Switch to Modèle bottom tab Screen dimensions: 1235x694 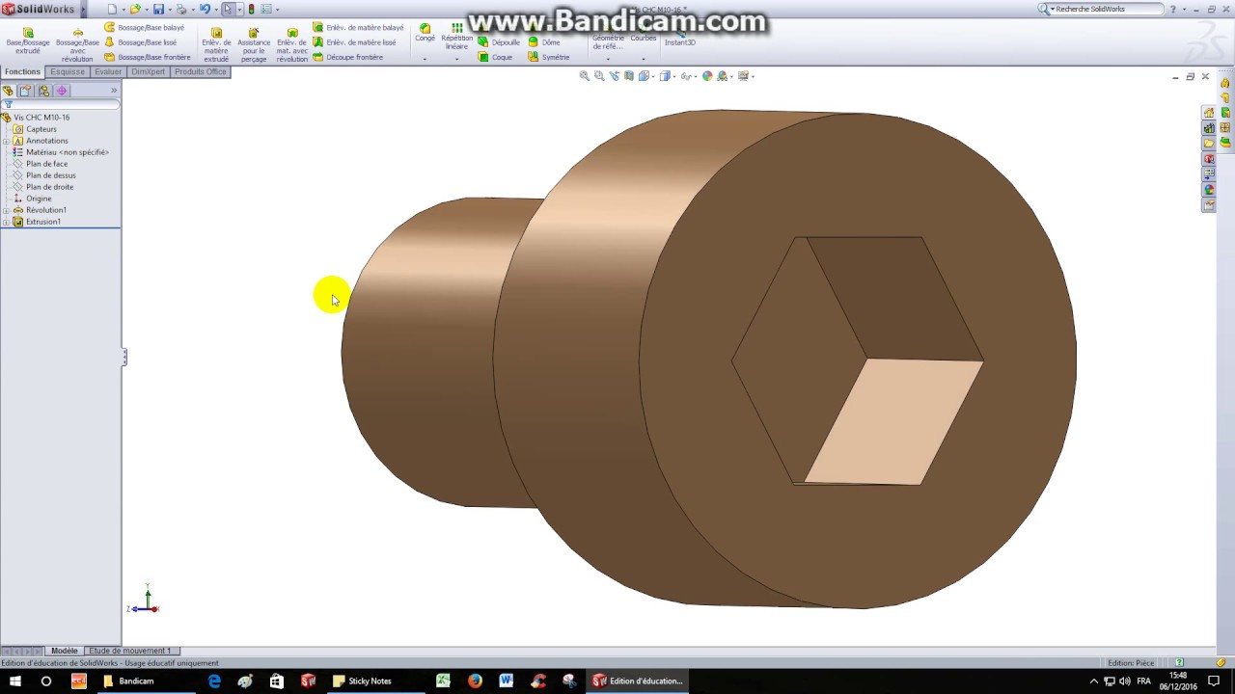coord(65,651)
